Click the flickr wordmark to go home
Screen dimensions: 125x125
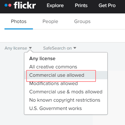click(x=25, y=5)
